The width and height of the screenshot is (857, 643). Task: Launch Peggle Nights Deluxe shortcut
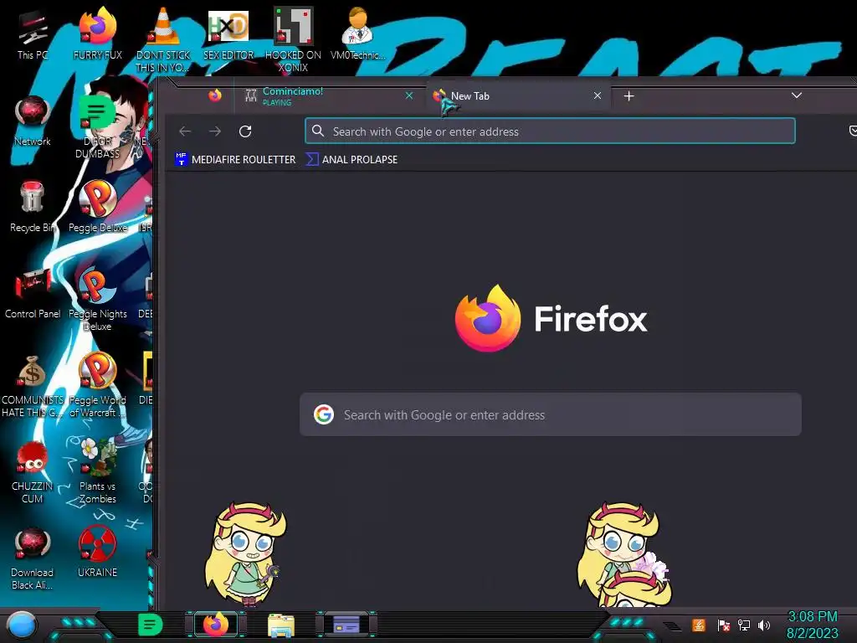98,299
